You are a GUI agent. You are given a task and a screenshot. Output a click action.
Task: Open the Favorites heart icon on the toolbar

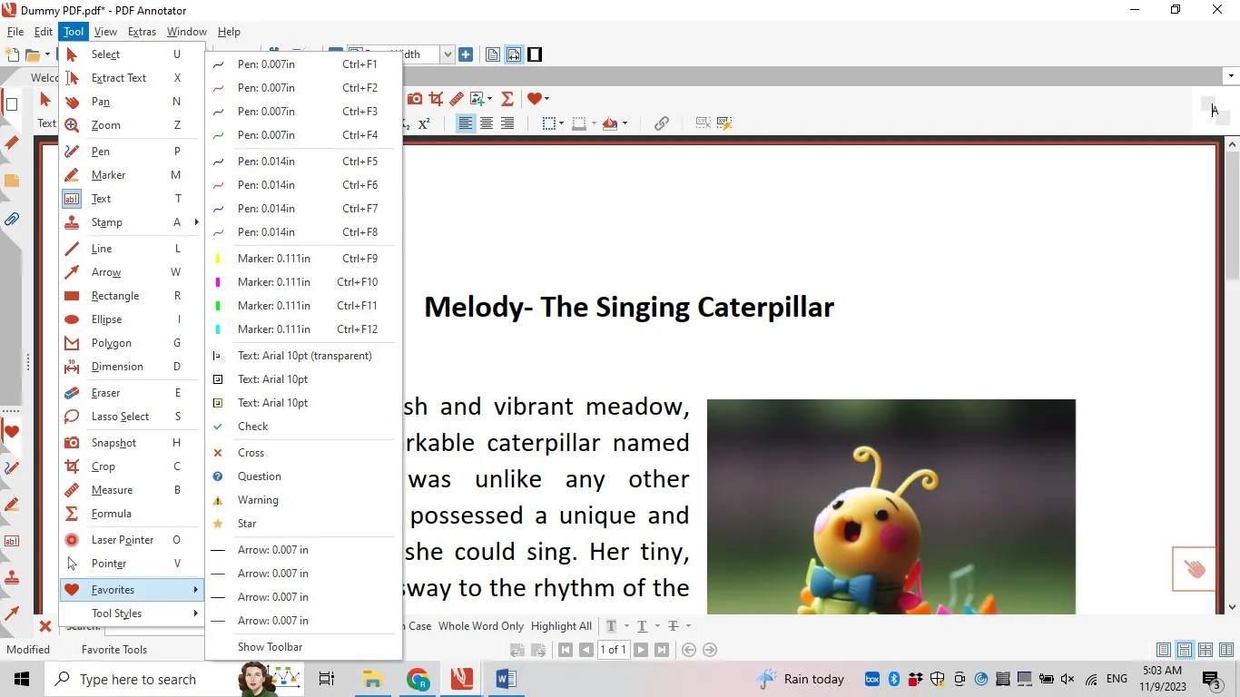pyautogui.click(x=535, y=98)
